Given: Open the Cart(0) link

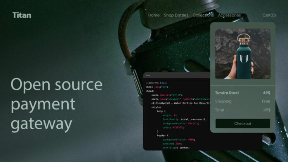Looking at the screenshot, I should 269,15.
